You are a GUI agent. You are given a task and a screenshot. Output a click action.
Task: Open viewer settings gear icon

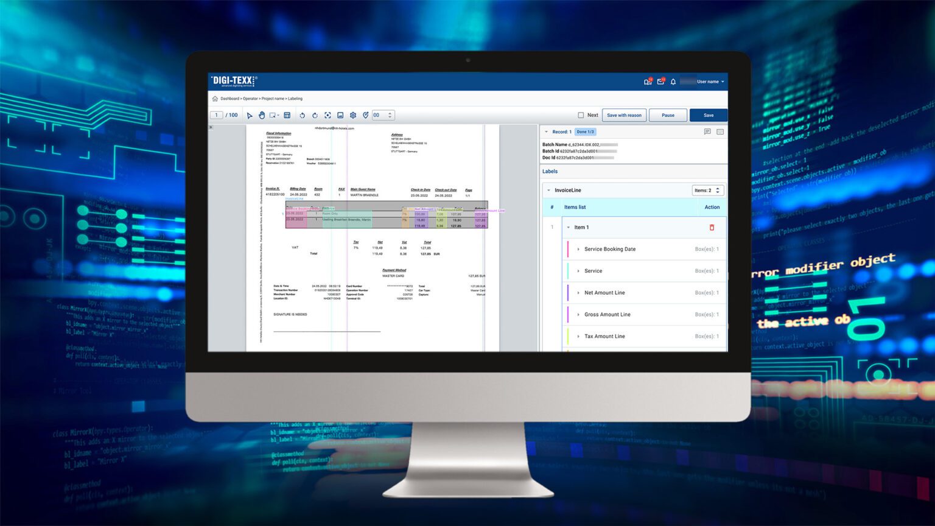tap(353, 115)
